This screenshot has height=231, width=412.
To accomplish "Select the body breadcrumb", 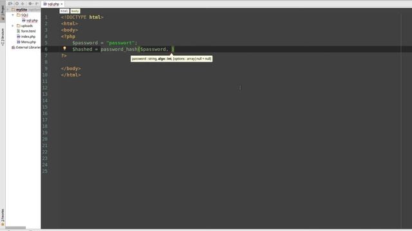I will pos(75,11).
